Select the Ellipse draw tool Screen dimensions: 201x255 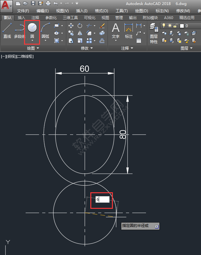tap(57, 33)
